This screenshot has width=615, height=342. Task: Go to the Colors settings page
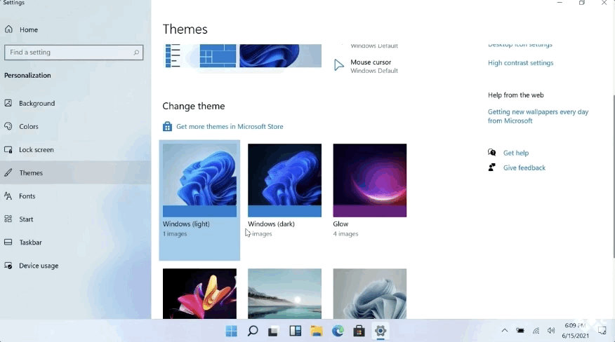(75, 127)
